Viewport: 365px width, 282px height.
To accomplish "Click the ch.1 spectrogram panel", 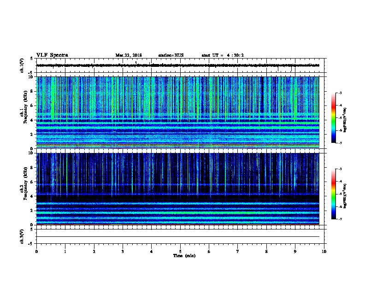I will (x=178, y=112).
